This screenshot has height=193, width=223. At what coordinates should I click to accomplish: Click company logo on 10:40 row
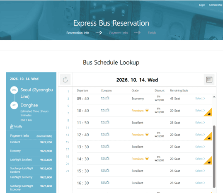[x=105, y=110]
